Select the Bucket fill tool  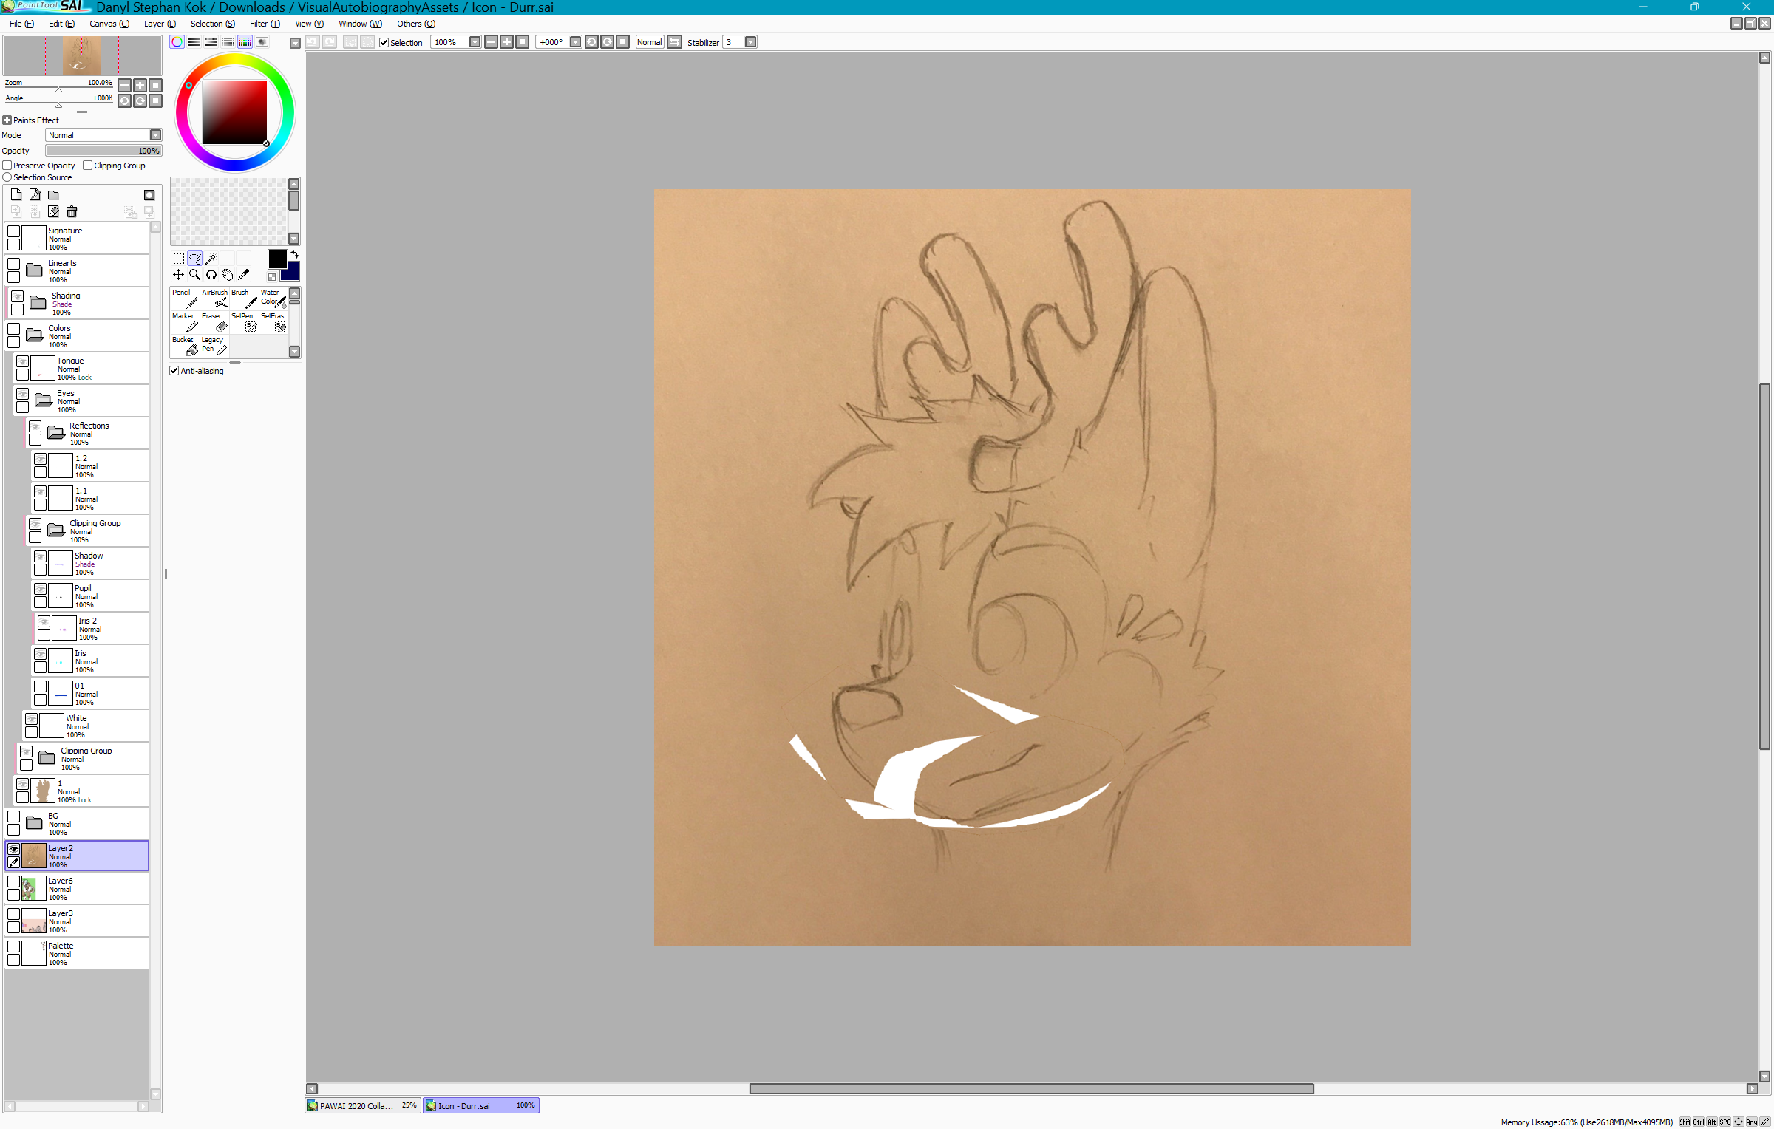185,346
